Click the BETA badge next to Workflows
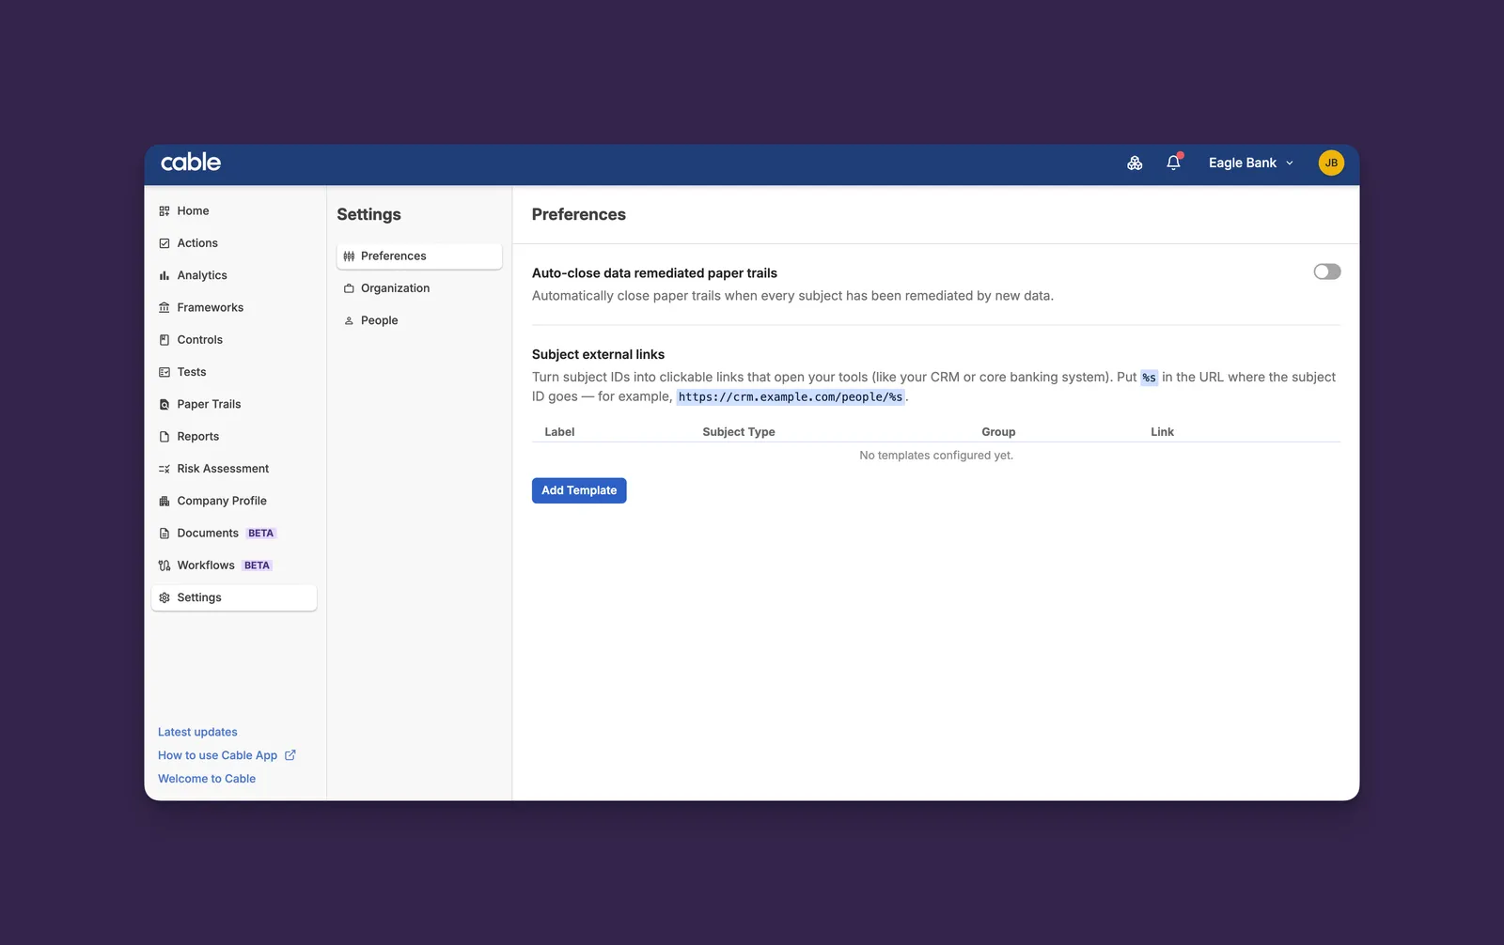This screenshot has height=945, width=1504. [x=257, y=565]
